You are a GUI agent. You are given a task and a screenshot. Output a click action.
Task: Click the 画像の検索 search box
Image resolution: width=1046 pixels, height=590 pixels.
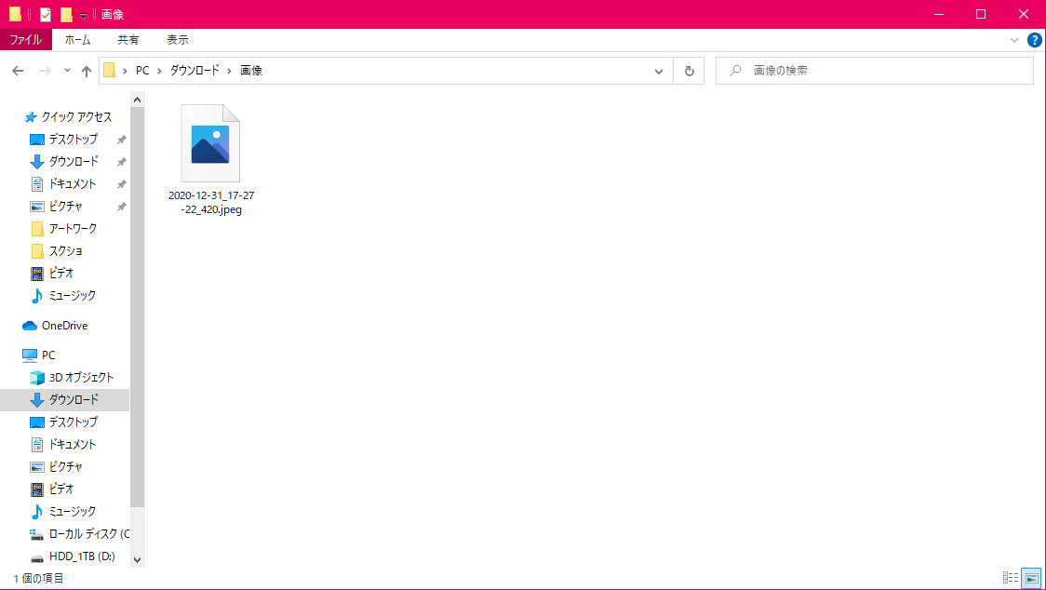(875, 71)
